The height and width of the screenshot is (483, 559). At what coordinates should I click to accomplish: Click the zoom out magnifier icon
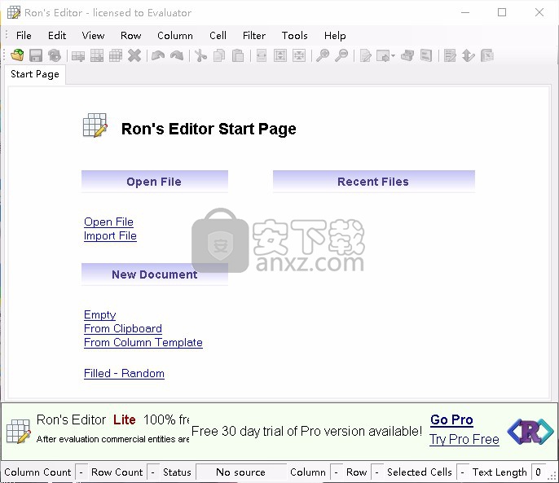click(x=341, y=55)
